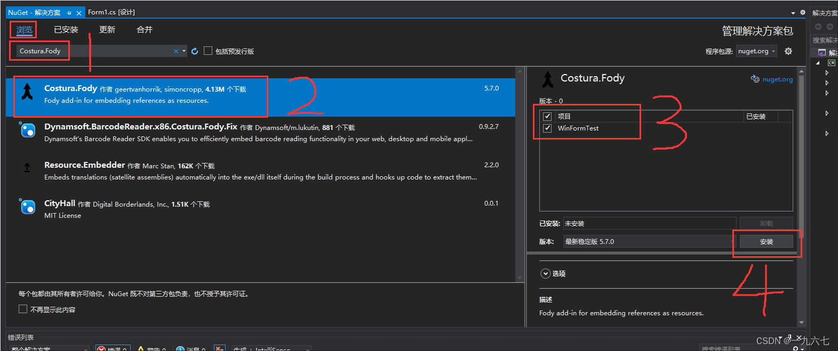Click the 0.9.2.7 version text
Image resolution: width=838 pixels, height=351 pixels.
(489, 127)
